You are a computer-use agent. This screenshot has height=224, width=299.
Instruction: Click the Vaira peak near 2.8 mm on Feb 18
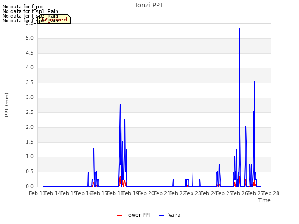click(120, 104)
